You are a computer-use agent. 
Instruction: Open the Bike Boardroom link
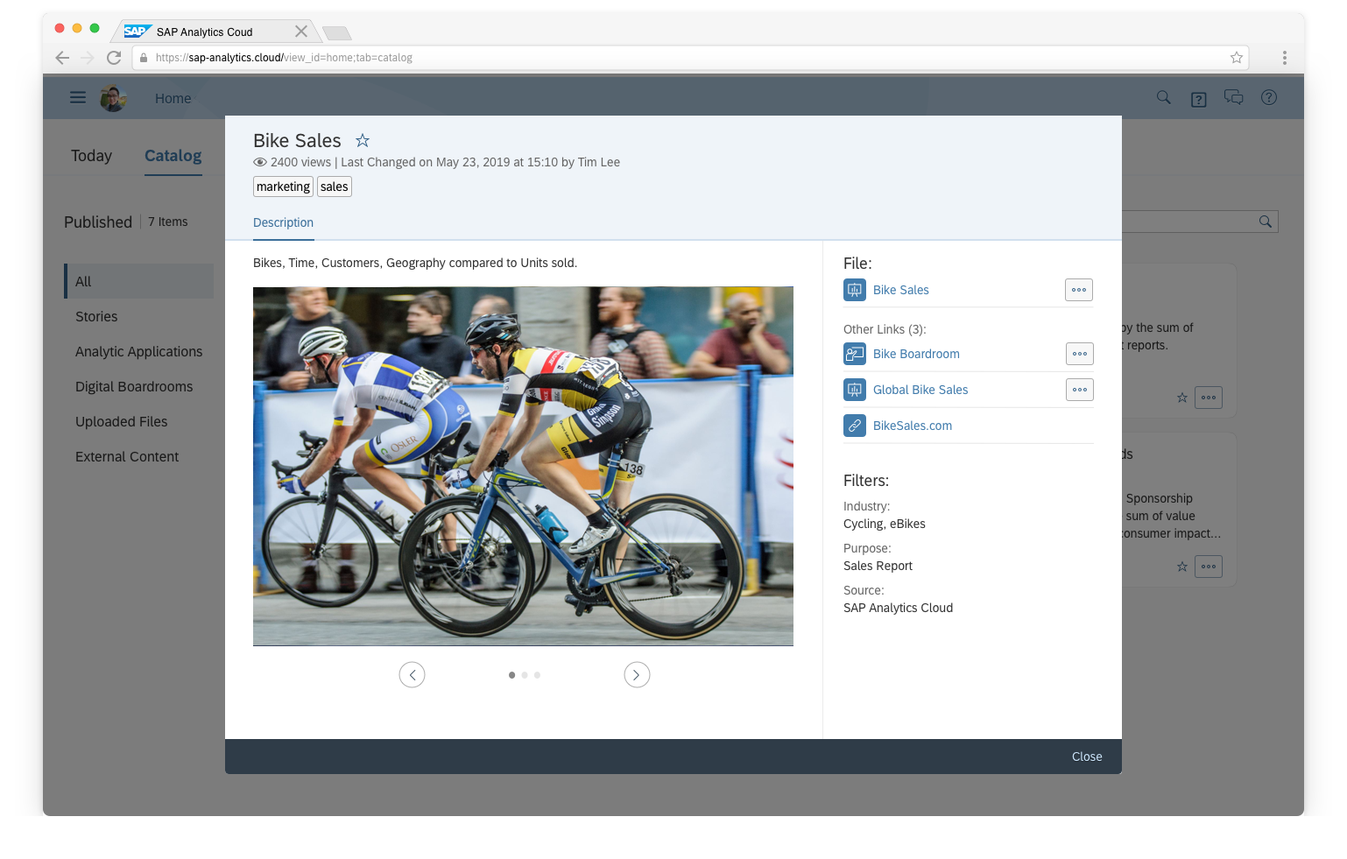click(x=916, y=354)
